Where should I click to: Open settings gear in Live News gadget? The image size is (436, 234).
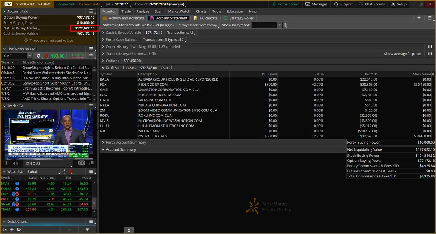point(38,56)
